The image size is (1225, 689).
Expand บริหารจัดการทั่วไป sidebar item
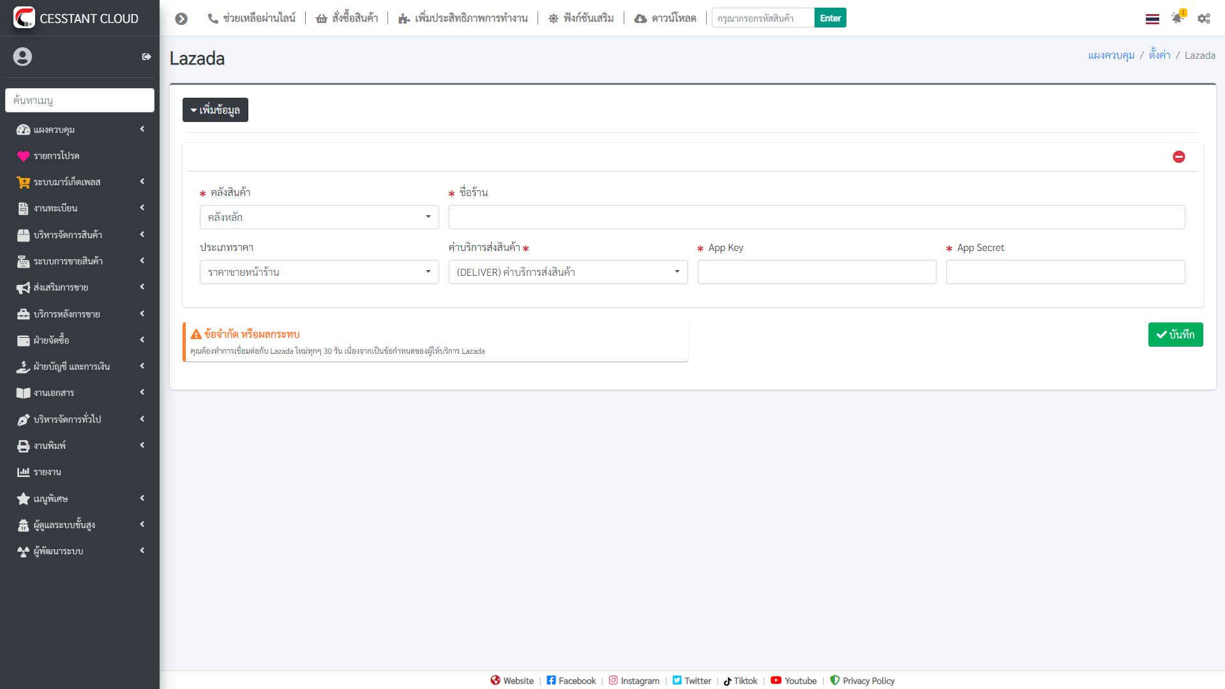click(x=80, y=420)
